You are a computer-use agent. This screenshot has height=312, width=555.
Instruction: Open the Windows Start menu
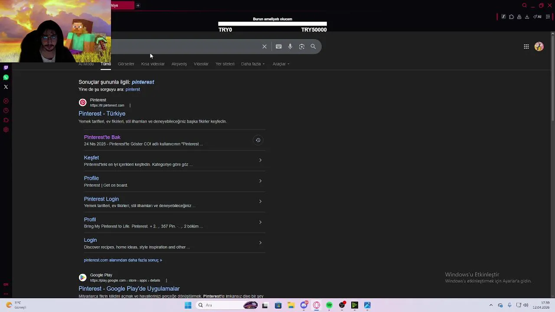coord(188,305)
